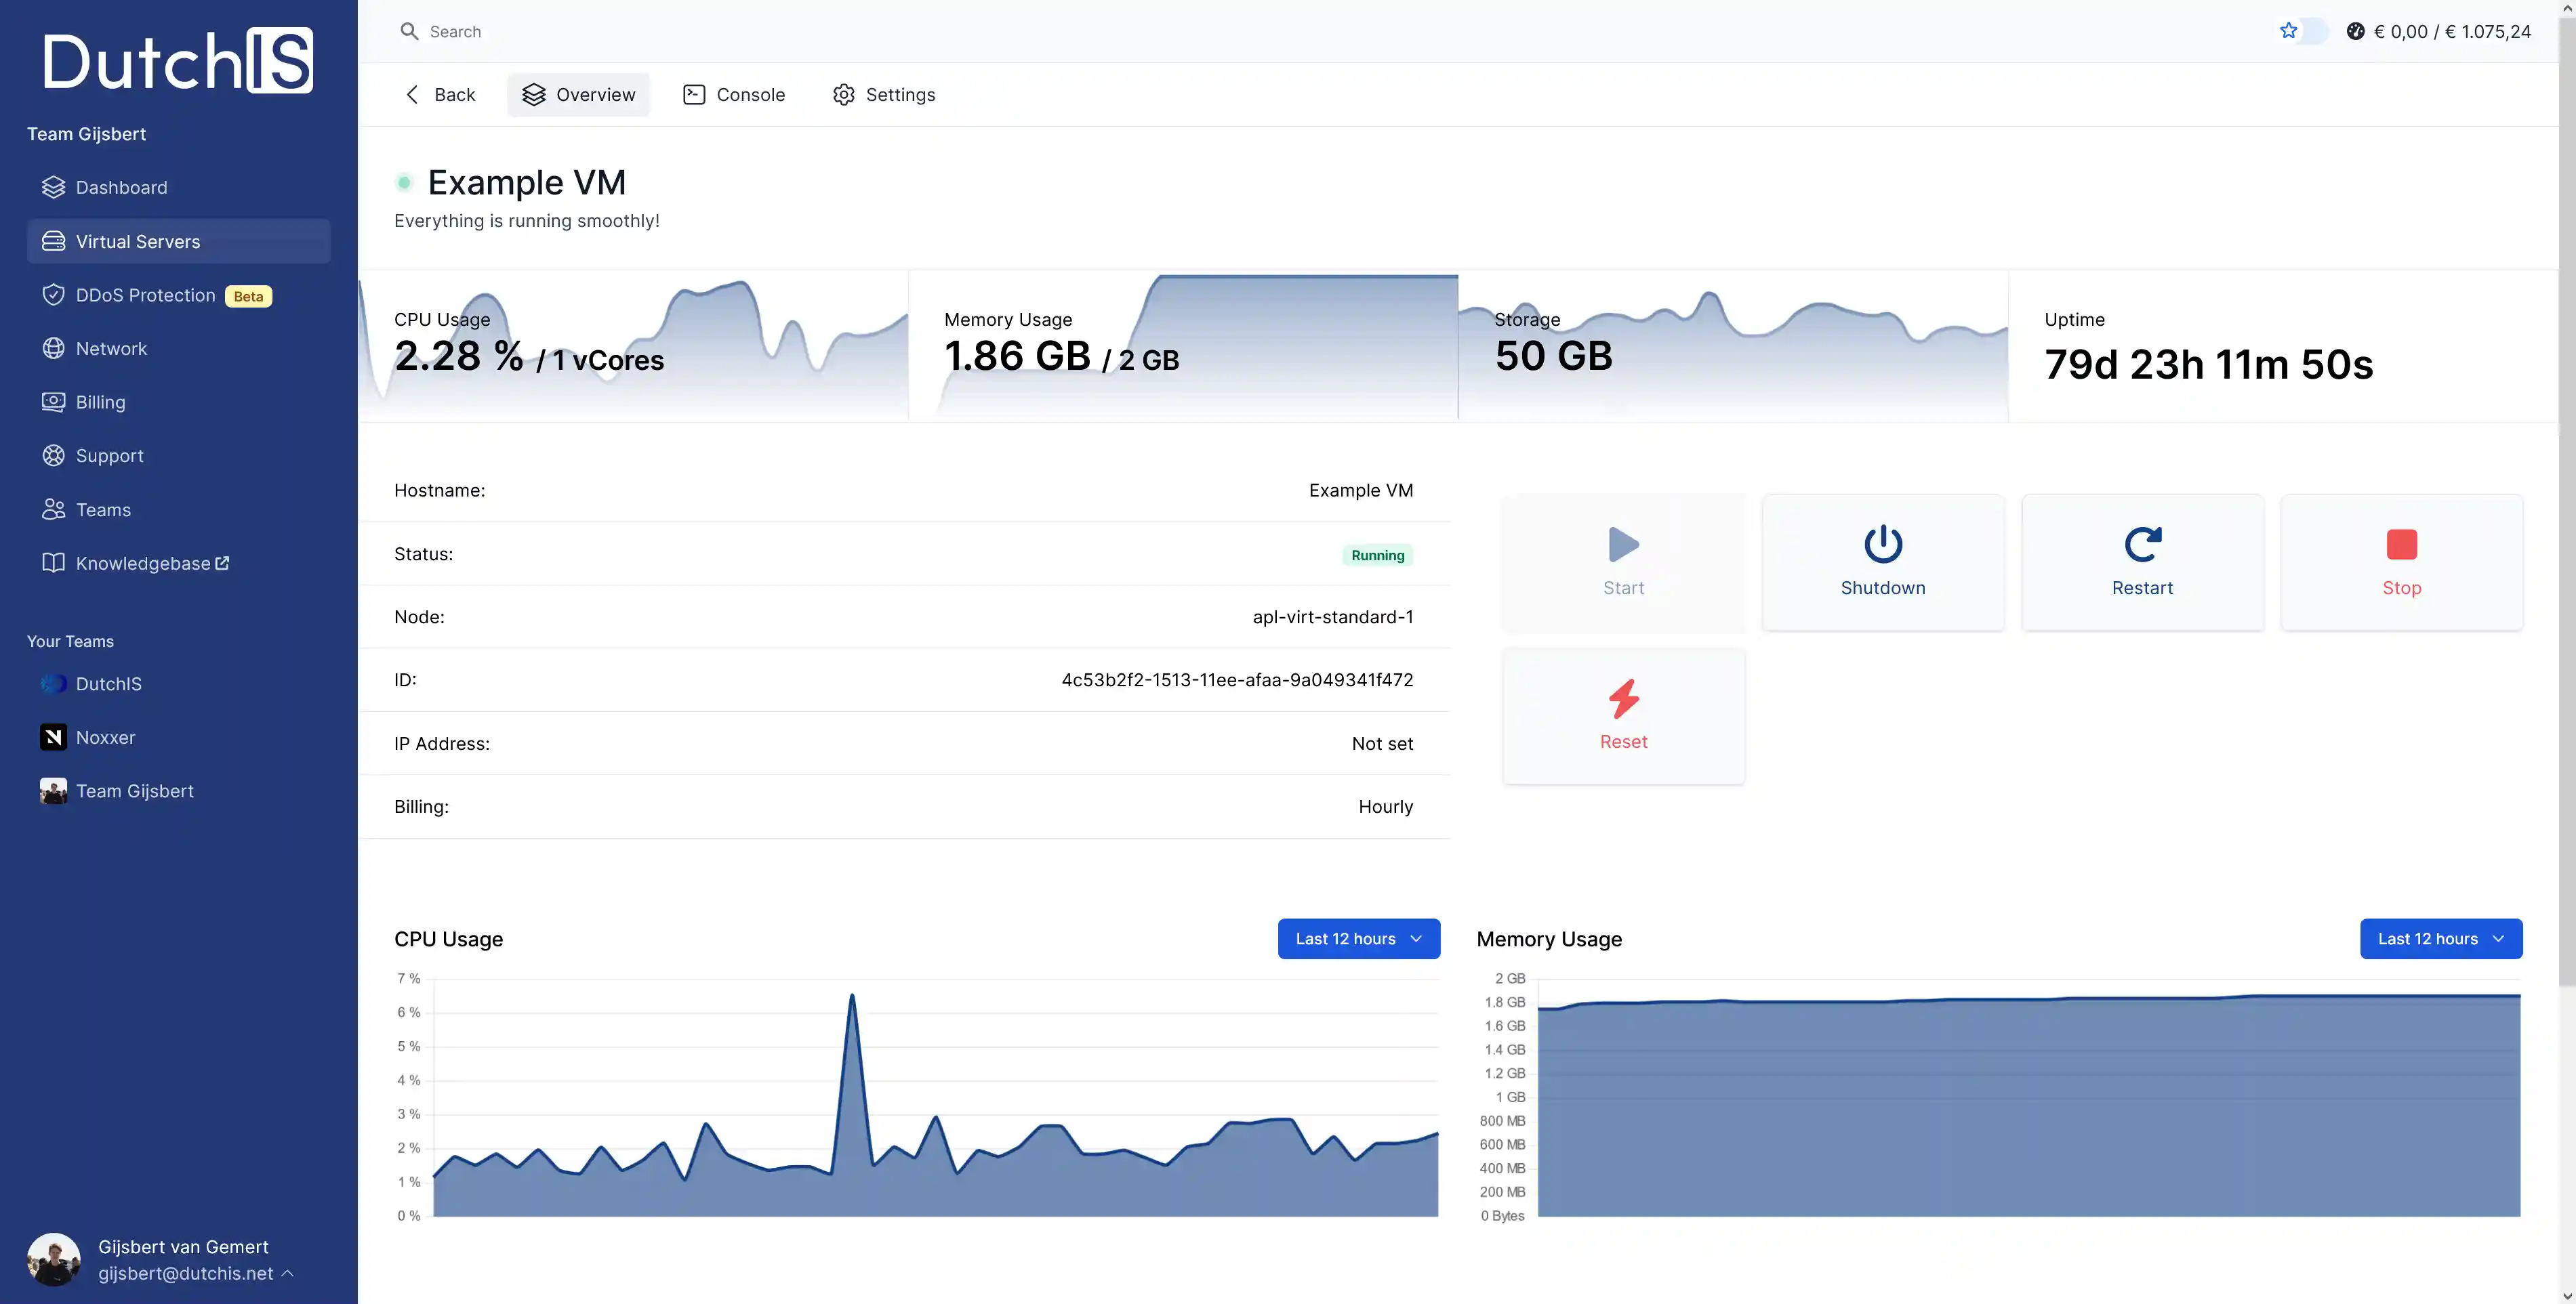Switch to the Console tab
Viewport: 2576px width, 1304px height.
click(x=734, y=94)
